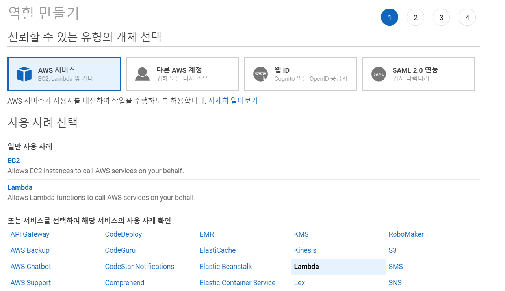
Task: Open the 자세히 알아보기 link
Action: coord(233,100)
